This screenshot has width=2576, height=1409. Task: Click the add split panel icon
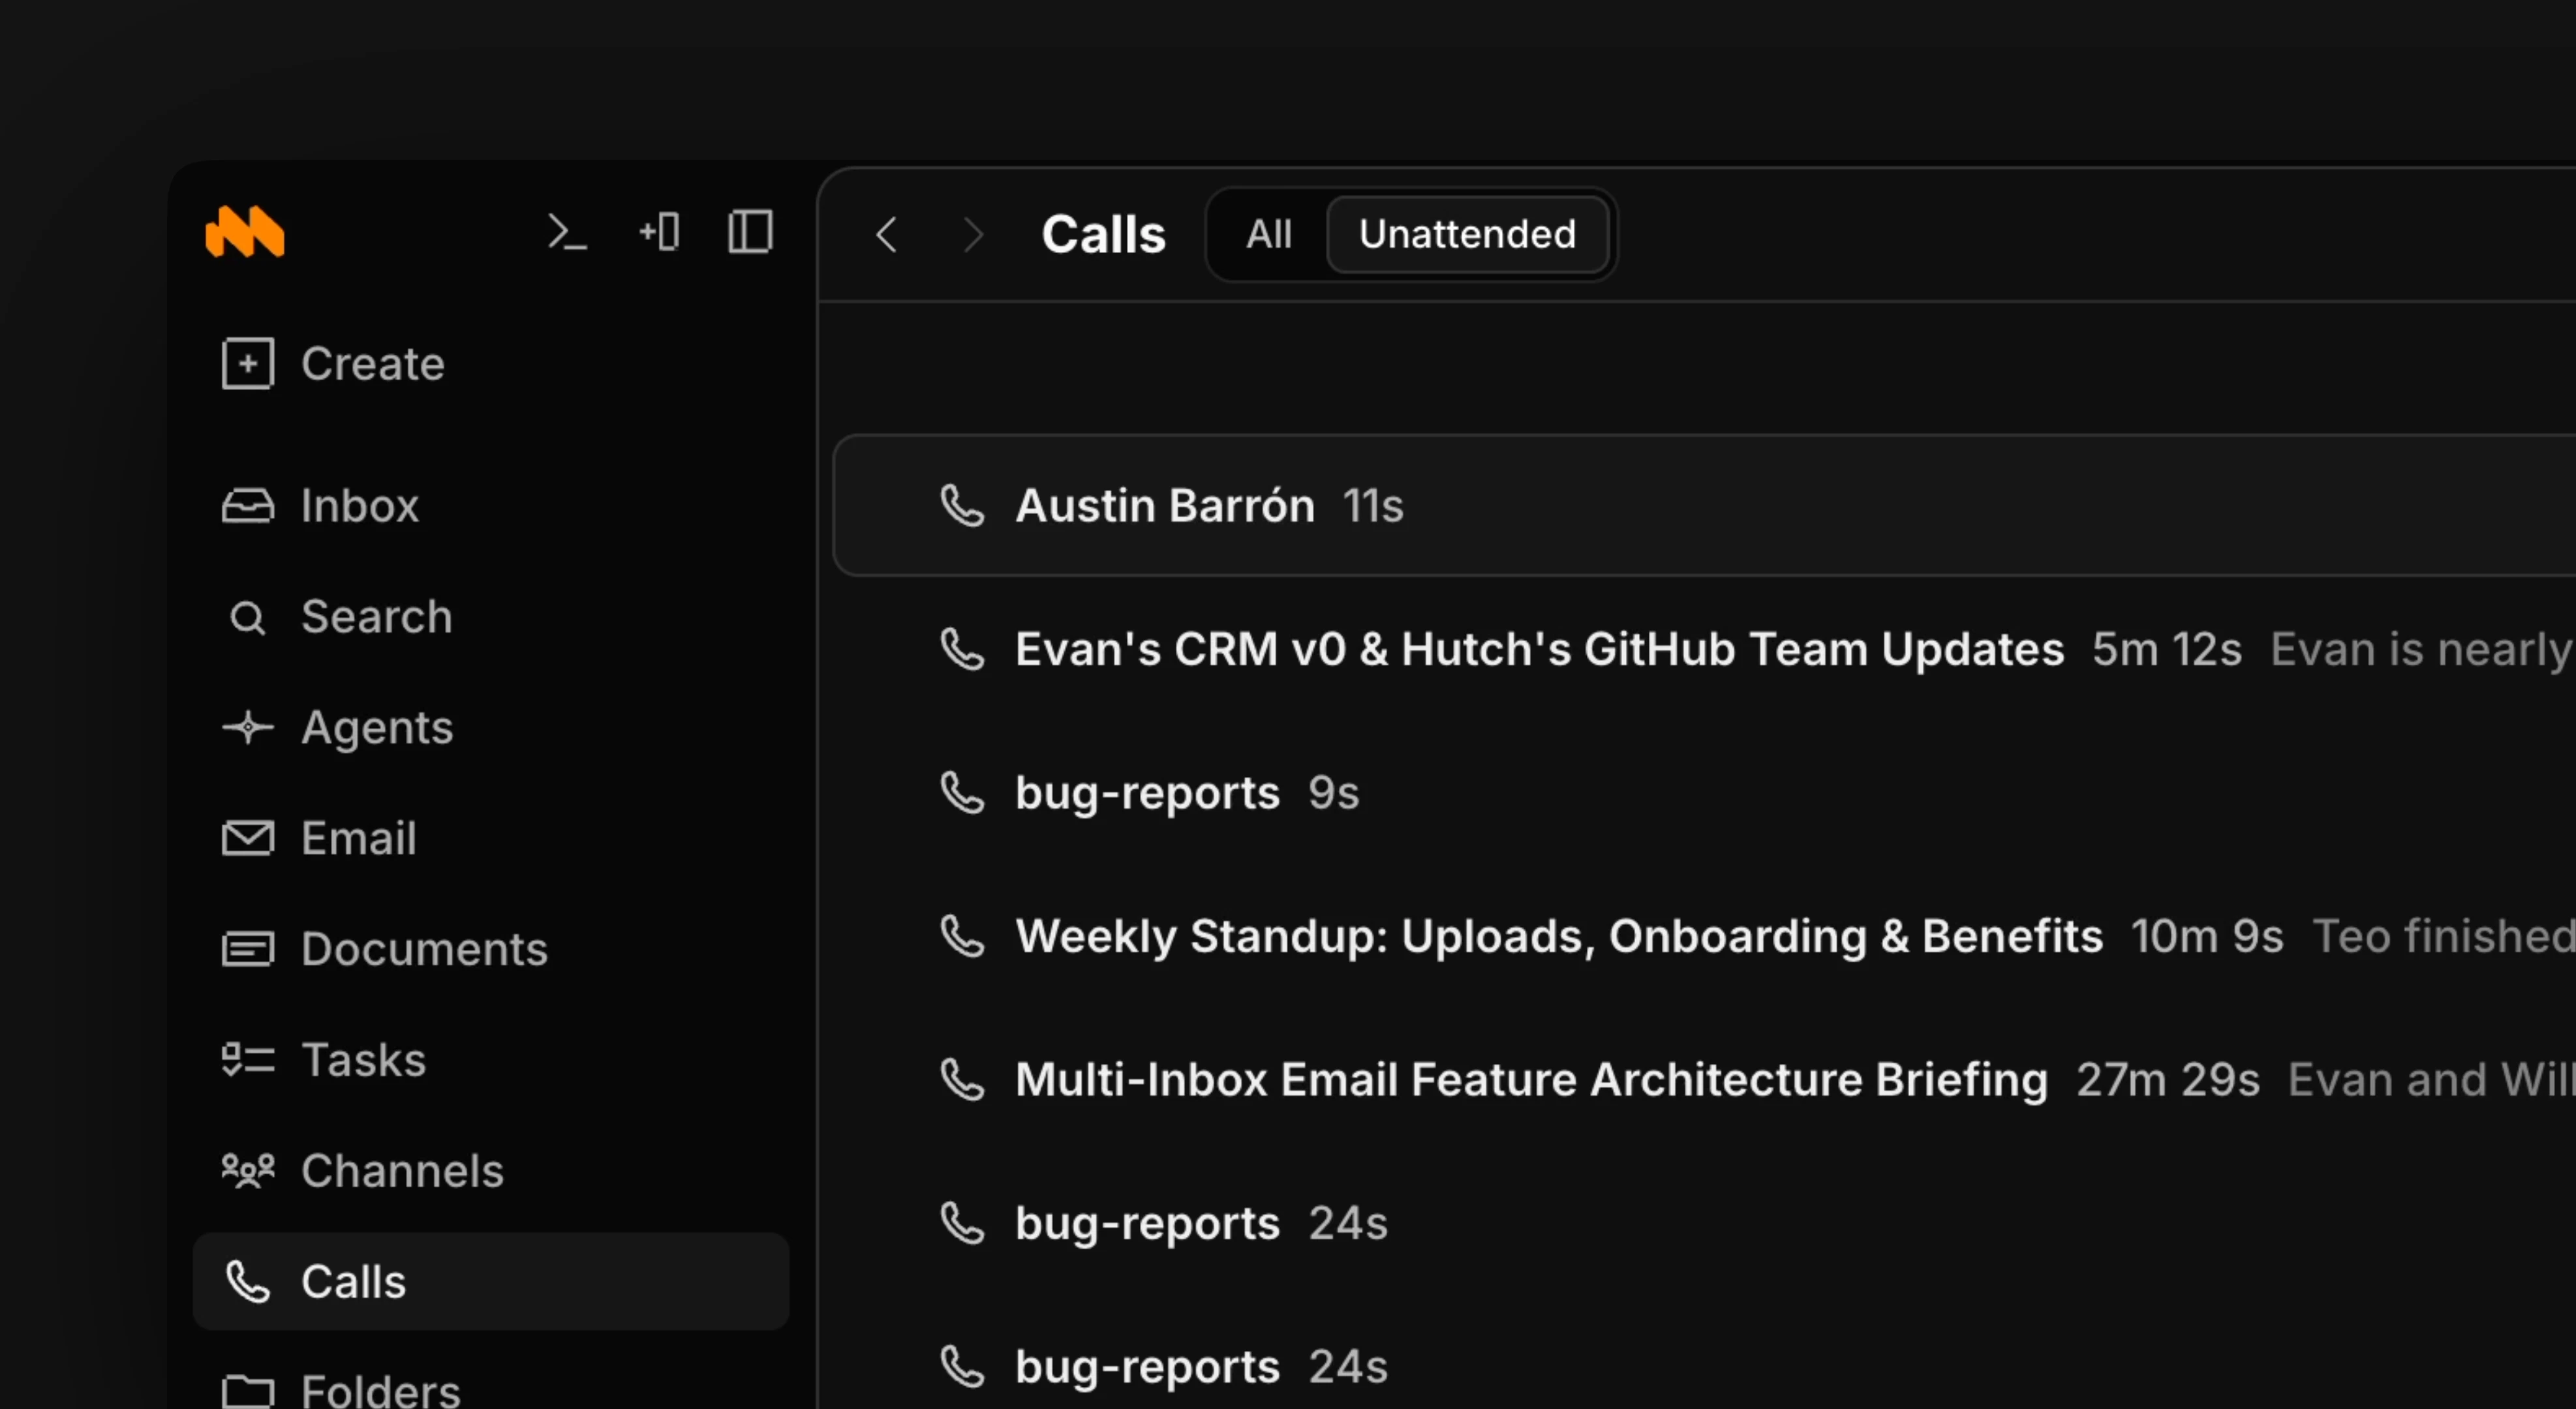pyautogui.click(x=659, y=232)
